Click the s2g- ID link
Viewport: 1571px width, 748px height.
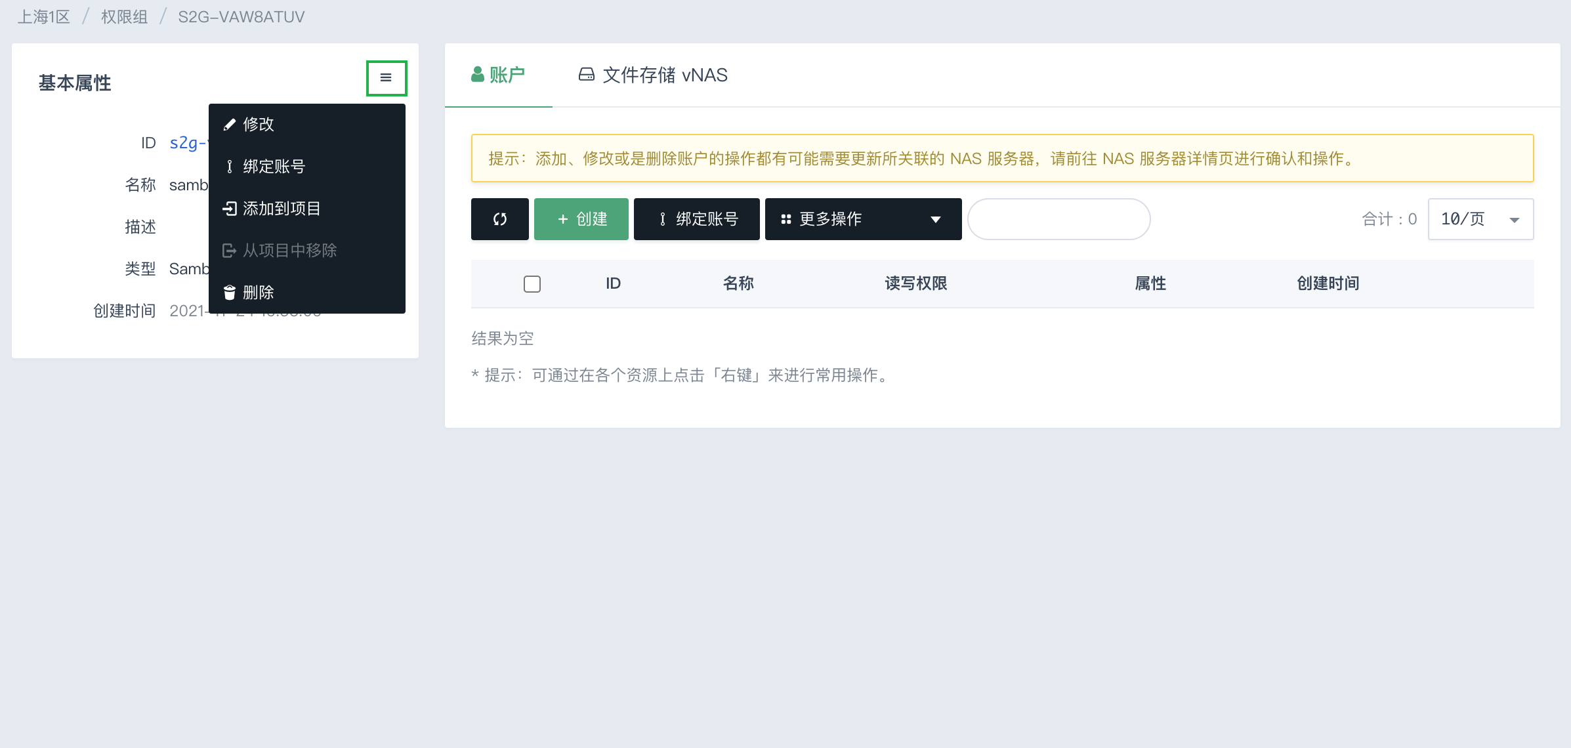188,143
